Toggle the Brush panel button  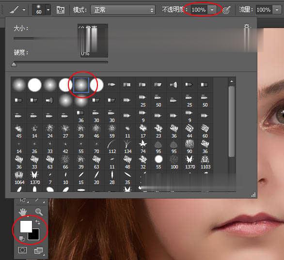(x=60, y=10)
